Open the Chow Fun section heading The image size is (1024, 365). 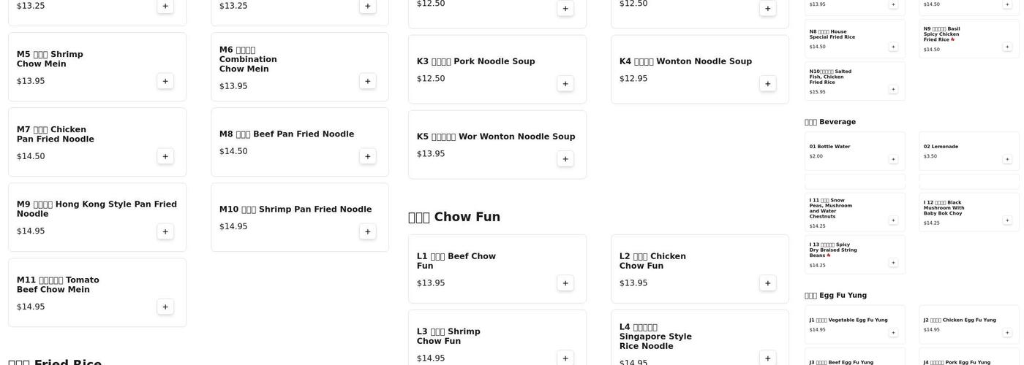tap(454, 217)
